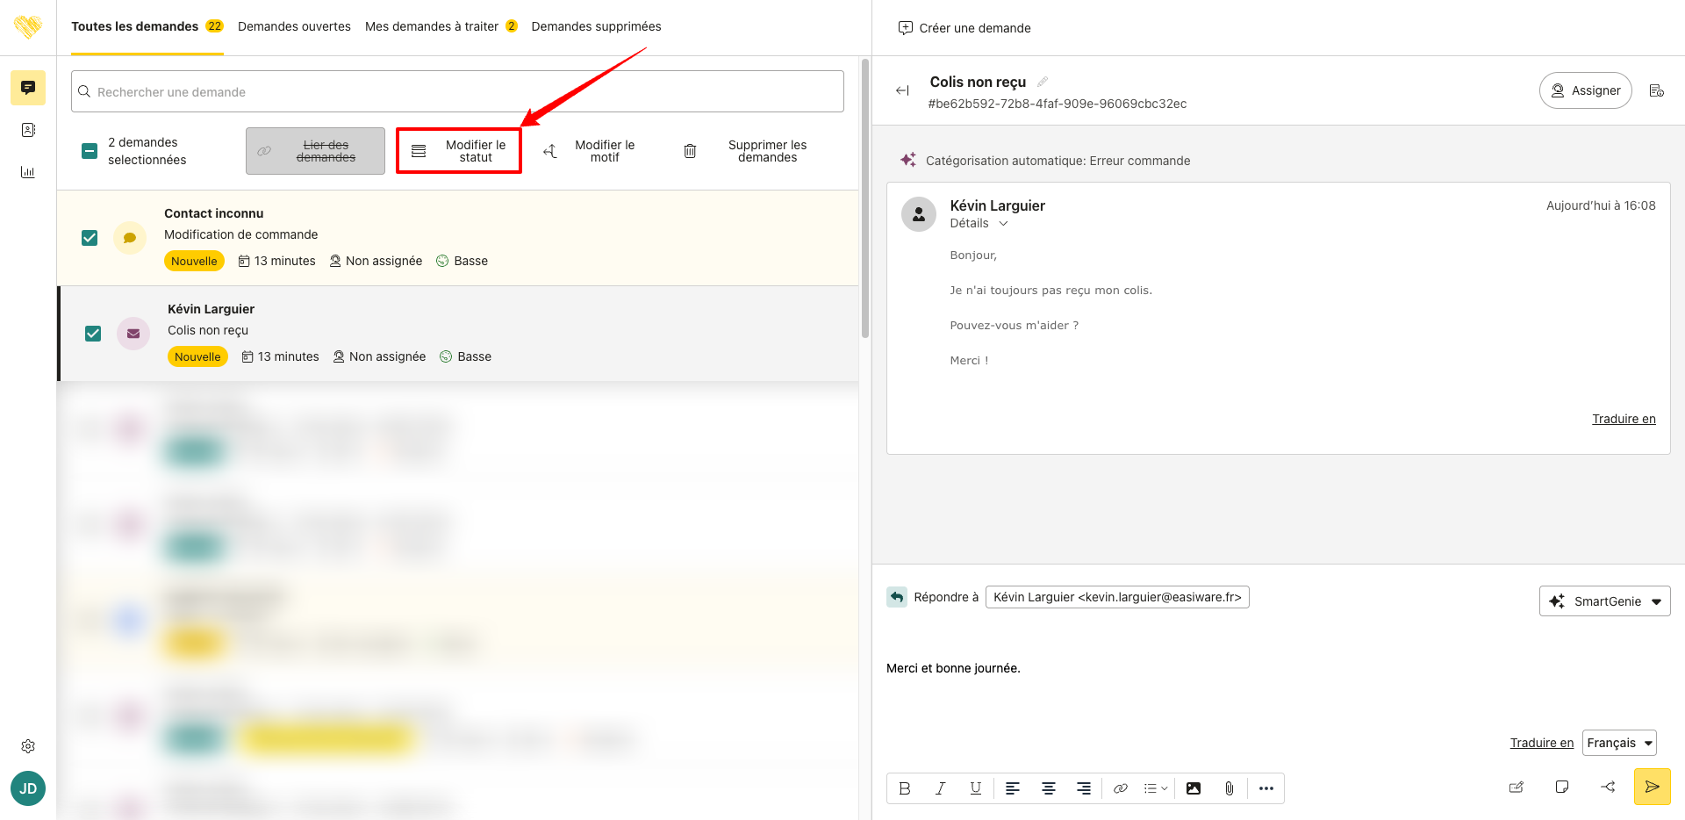The height and width of the screenshot is (820, 1685).
Task: Send the reply with the yellow arrow button
Action: pyautogui.click(x=1652, y=787)
